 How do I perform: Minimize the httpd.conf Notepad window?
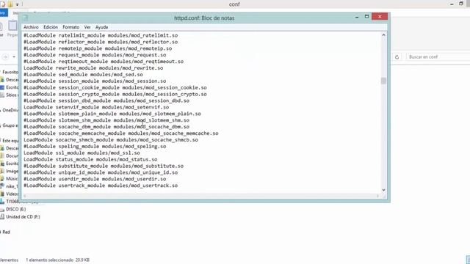357,17
